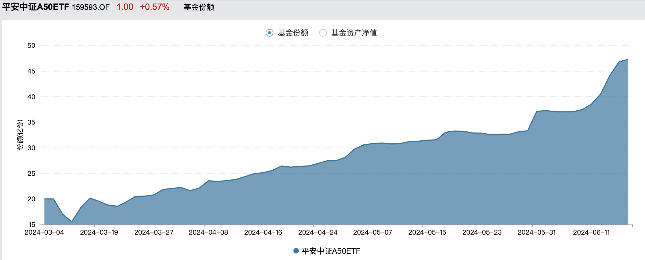Click the 2024-04-08 axis date label
The height and width of the screenshot is (260, 645).
click(x=208, y=232)
